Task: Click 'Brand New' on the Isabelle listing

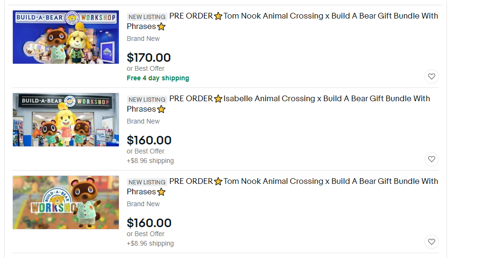Action: click(143, 121)
